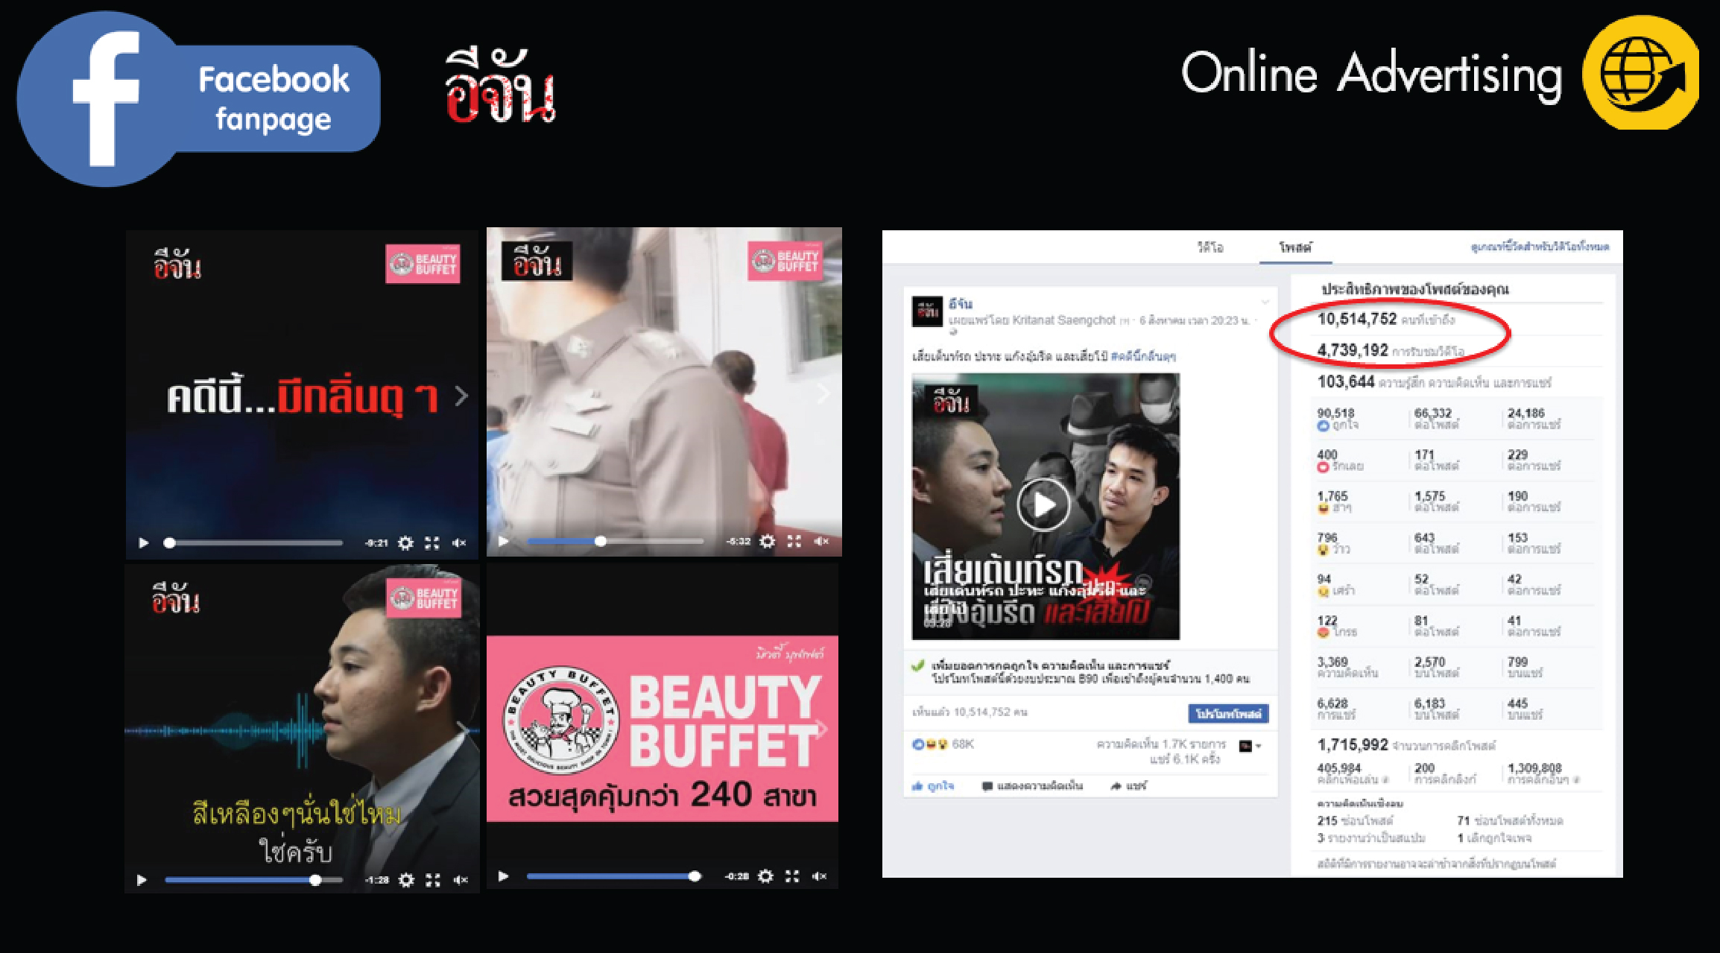1720x953 pixels.
Task: Click the 405,984 clicks to play stat
Action: point(1353,773)
